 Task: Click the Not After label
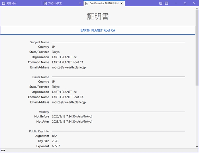pyautogui.click(x=43, y=122)
